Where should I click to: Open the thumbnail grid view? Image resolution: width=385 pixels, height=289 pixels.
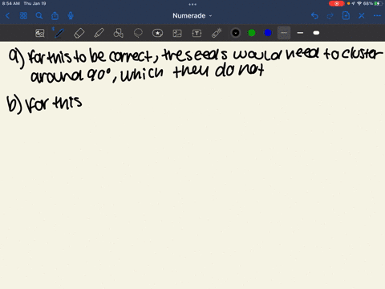pos(23,16)
